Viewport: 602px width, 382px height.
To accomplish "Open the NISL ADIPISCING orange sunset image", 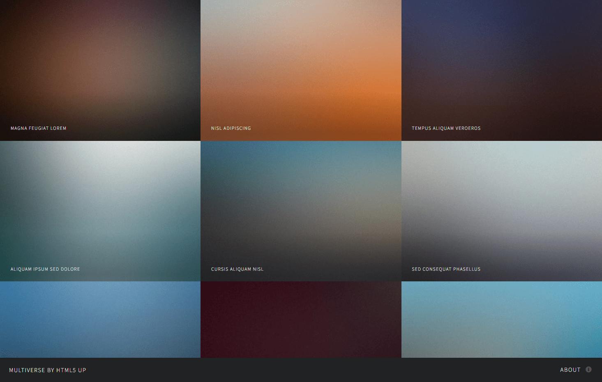I will [301, 70].
